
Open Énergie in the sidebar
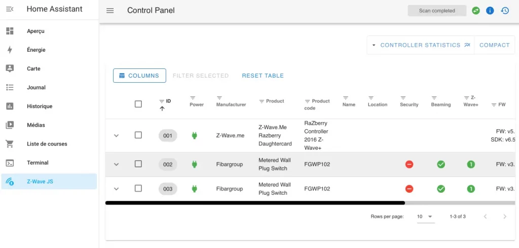pos(36,50)
